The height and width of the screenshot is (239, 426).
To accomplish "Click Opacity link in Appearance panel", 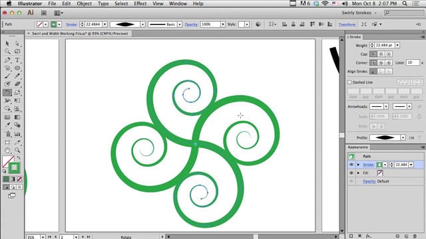I will point(369,181).
